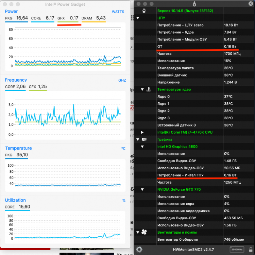Select the Ядро 1 temperature row
Screen dimensions: 255x255
(x=194, y=104)
